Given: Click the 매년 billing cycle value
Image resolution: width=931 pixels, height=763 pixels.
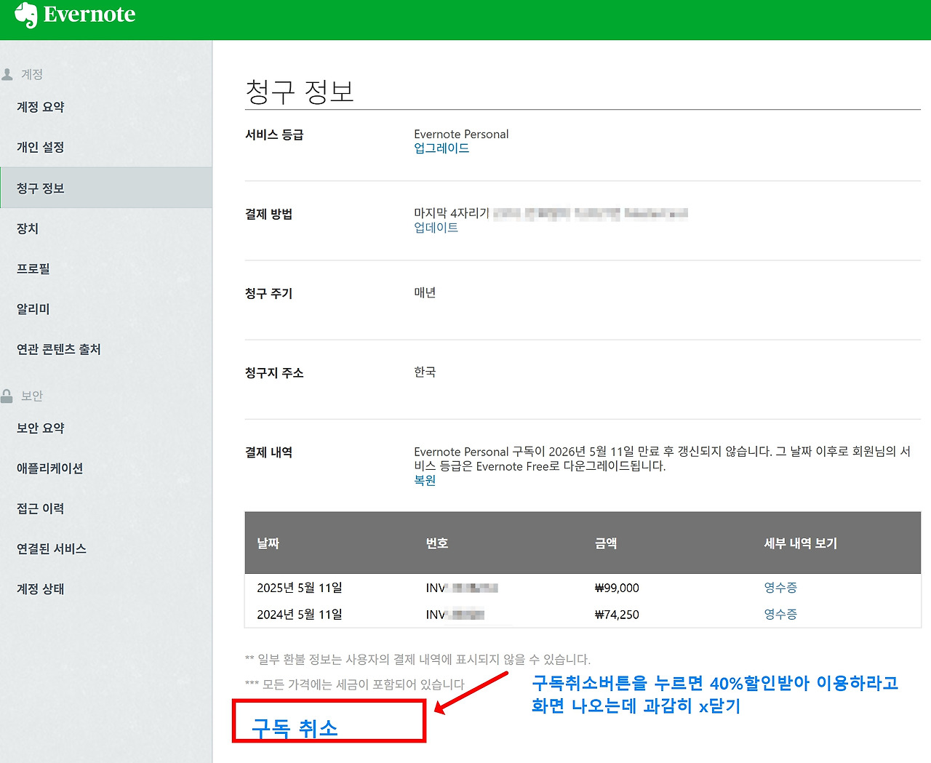Looking at the screenshot, I should 425,293.
